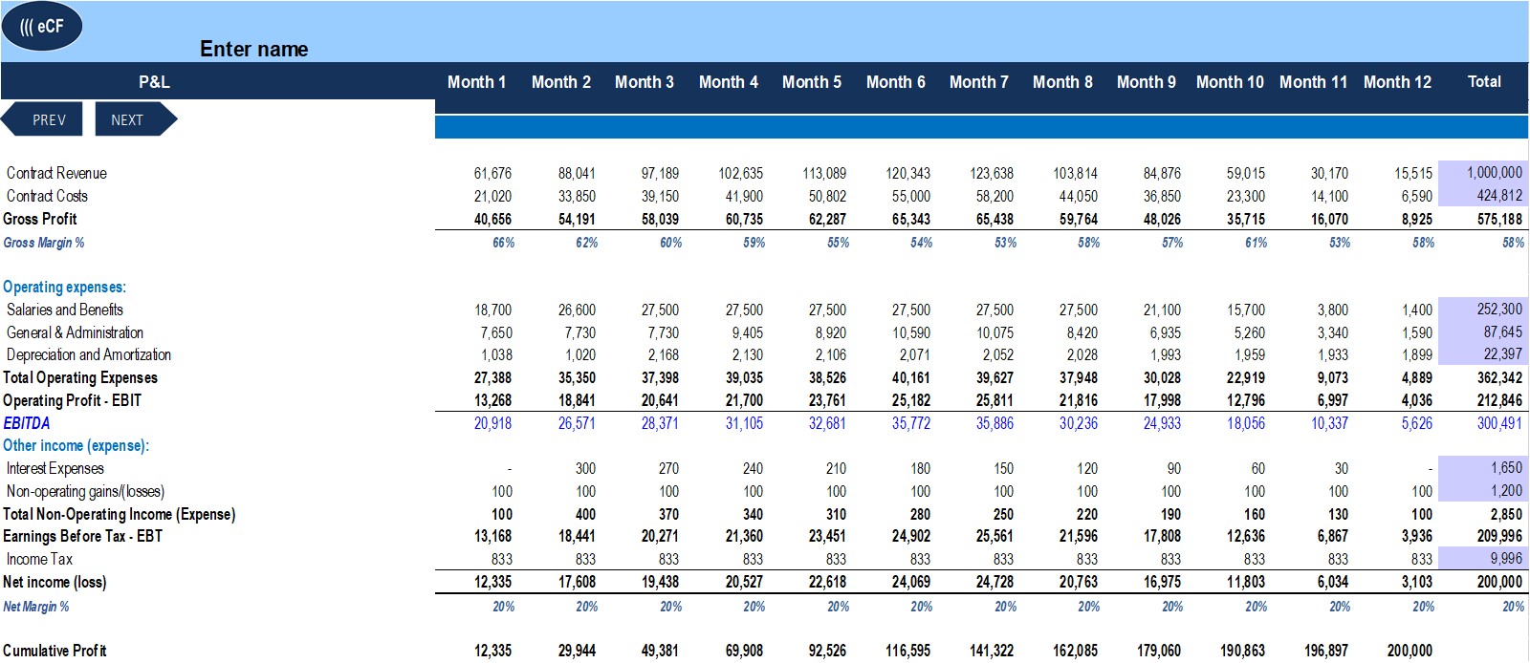
Task: Select the Depreciation total 22,397 cell
Action: click(1482, 353)
